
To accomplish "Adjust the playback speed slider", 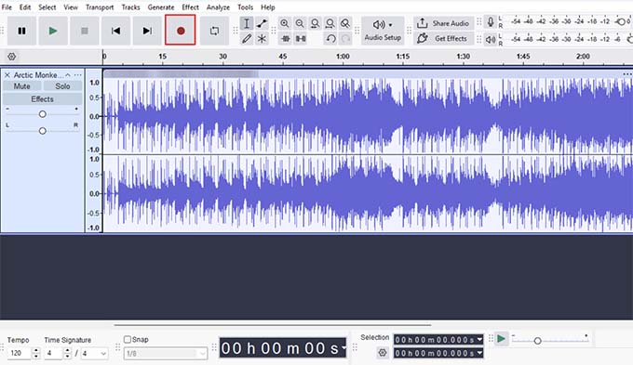I will tap(537, 341).
